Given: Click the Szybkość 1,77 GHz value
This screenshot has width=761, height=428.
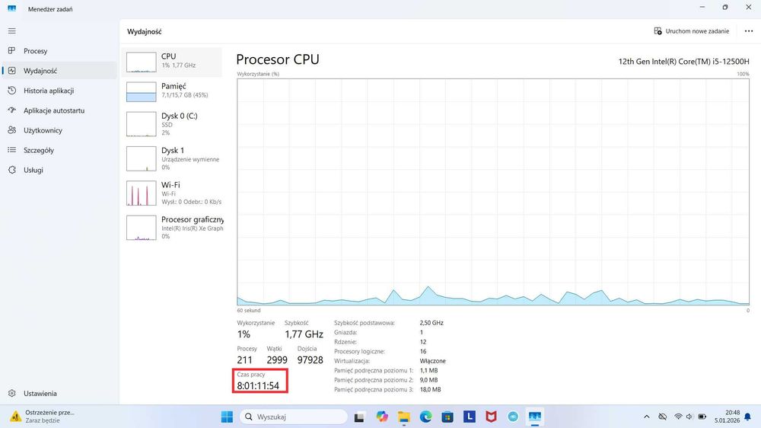Looking at the screenshot, I should (304, 334).
